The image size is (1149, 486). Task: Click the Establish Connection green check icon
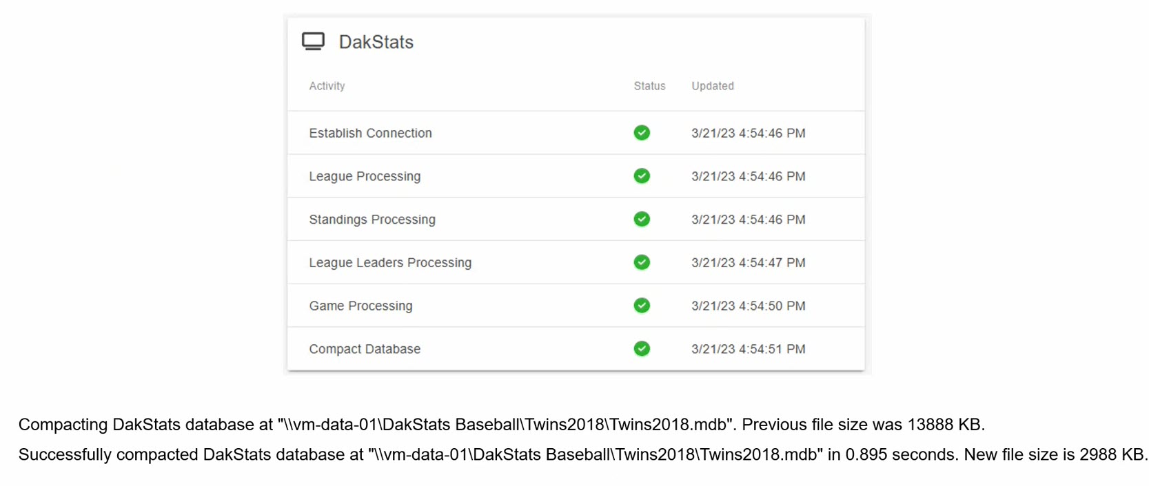click(x=642, y=133)
